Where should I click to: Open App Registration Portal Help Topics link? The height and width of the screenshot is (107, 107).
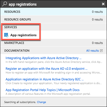click(x=43, y=90)
